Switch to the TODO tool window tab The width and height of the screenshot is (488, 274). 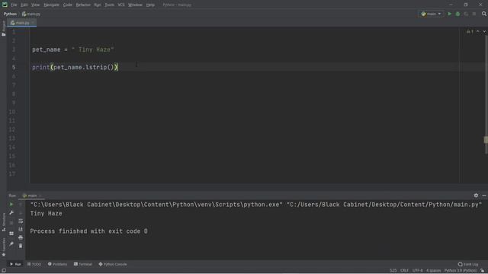[x=34, y=264]
